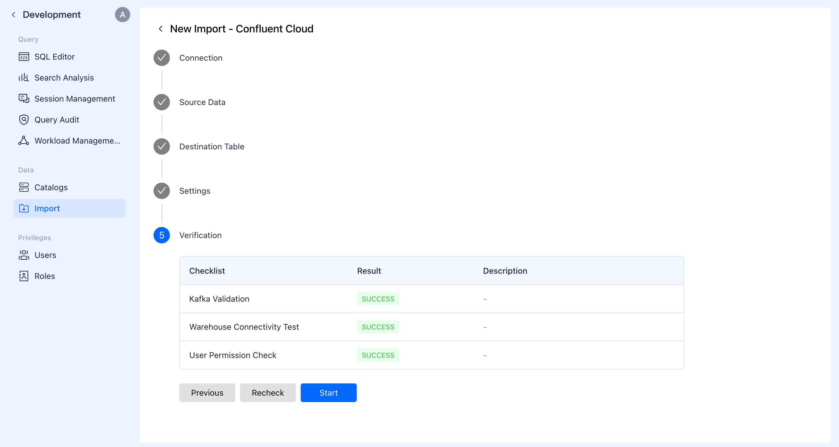Go back from New Import page arrow
The height and width of the screenshot is (447, 839).
click(161, 29)
